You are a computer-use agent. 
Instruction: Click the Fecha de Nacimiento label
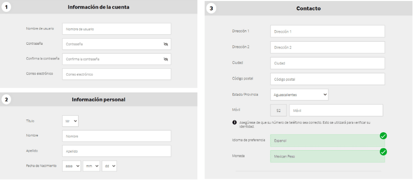coord(41,166)
